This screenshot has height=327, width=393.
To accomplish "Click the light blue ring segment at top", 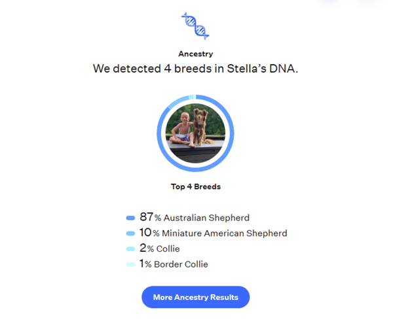I will (x=190, y=98).
